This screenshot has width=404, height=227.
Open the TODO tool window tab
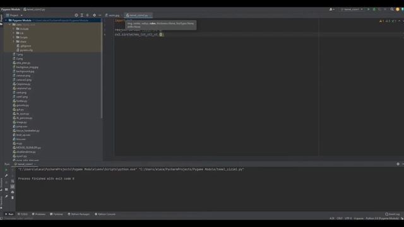click(23, 214)
